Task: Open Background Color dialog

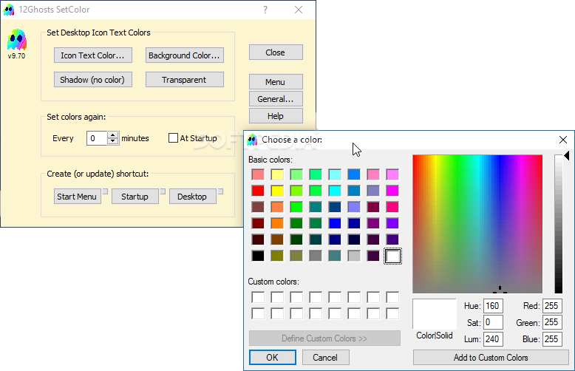Action: click(185, 55)
